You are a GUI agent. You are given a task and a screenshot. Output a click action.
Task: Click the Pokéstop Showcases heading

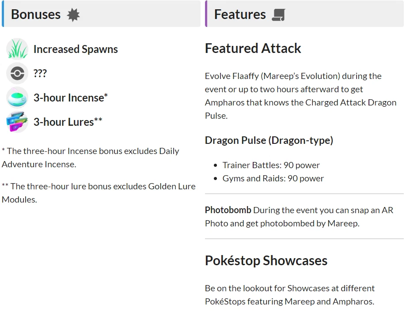tap(266, 260)
